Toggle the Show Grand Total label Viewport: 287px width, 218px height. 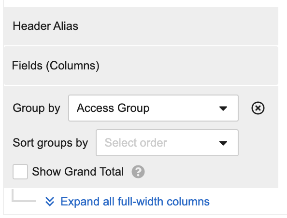coord(78,172)
